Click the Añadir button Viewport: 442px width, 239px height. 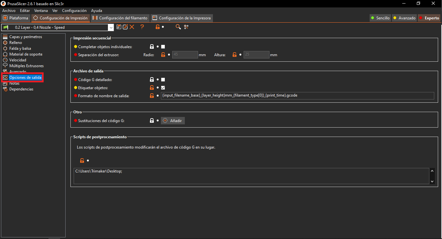pos(173,121)
